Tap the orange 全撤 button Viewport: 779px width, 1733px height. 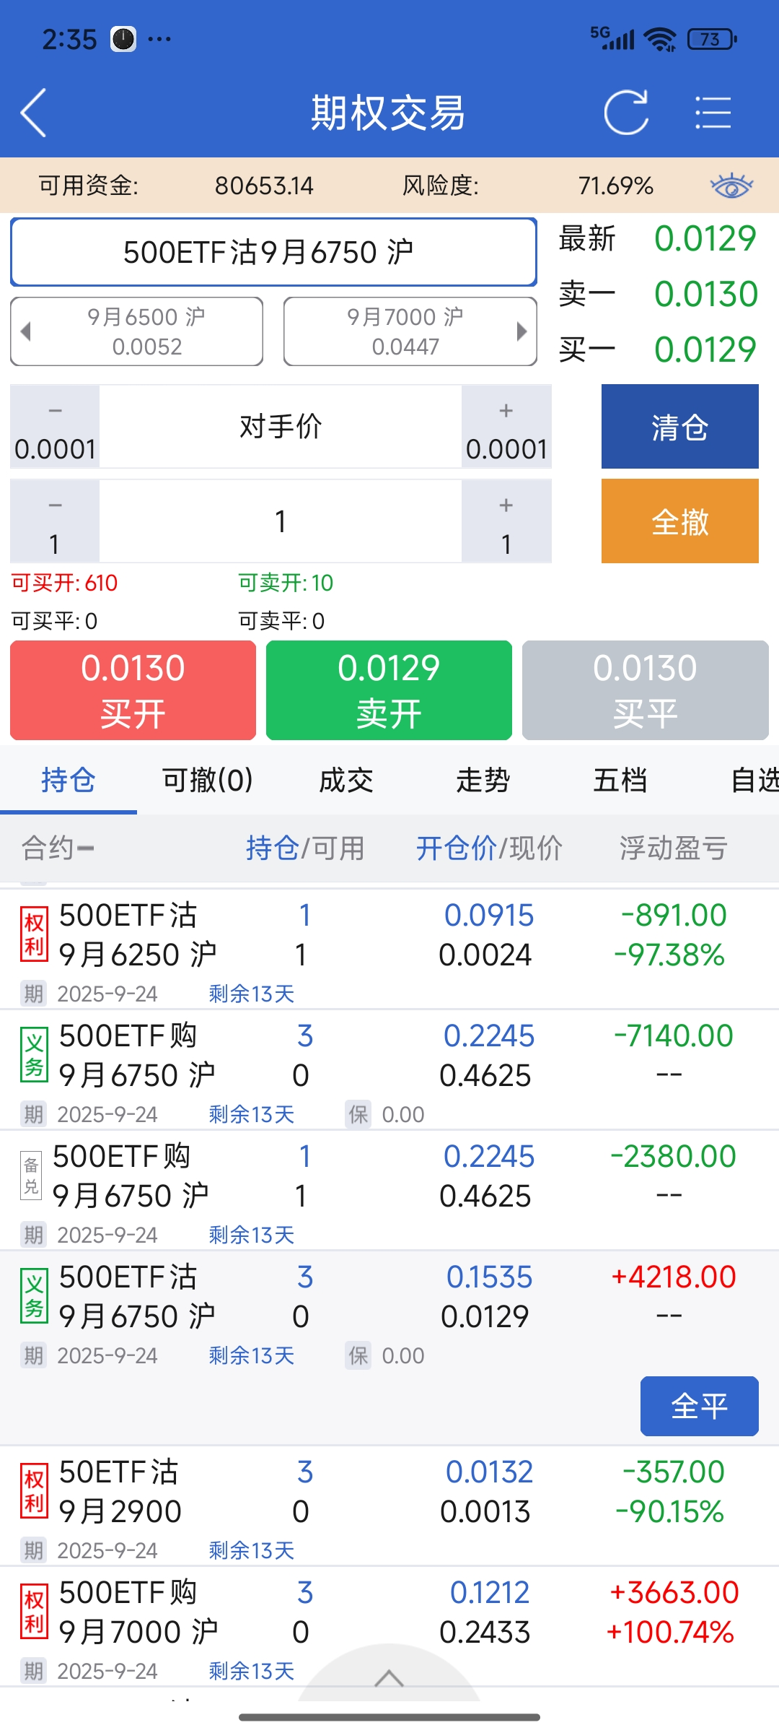pyautogui.click(x=679, y=521)
